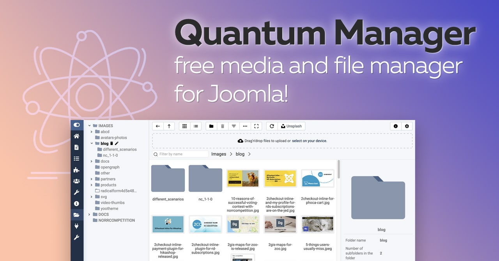Open the more options ellipsis menu

click(x=245, y=126)
